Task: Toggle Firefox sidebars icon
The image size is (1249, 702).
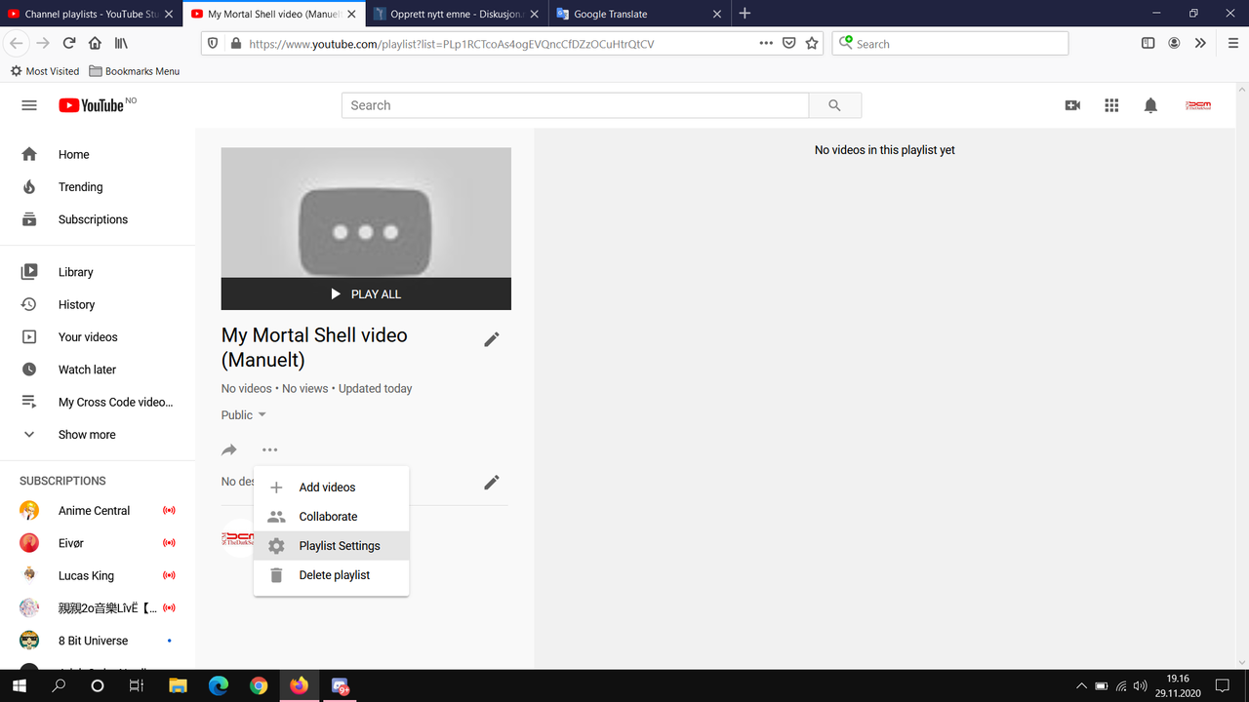Action: 1148,43
